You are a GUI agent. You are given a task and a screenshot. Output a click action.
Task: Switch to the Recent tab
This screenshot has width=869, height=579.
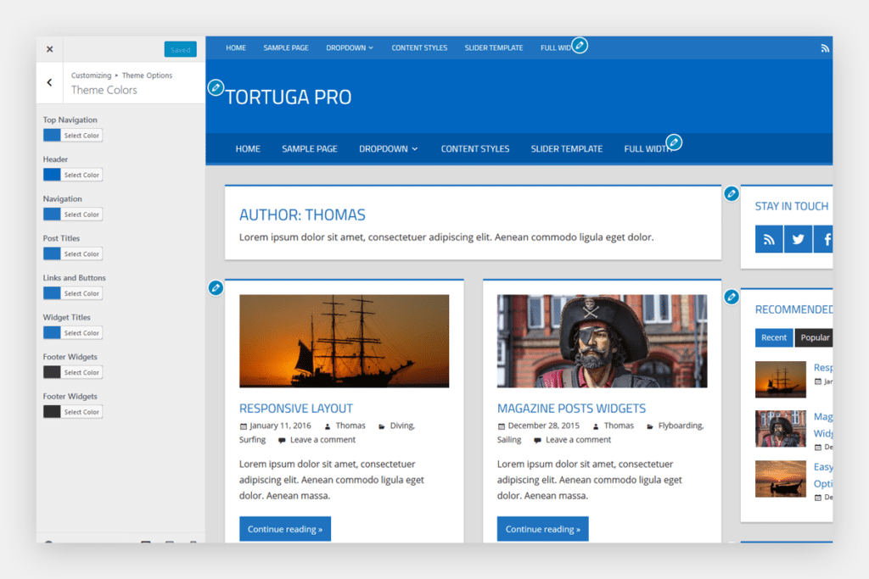pos(774,337)
